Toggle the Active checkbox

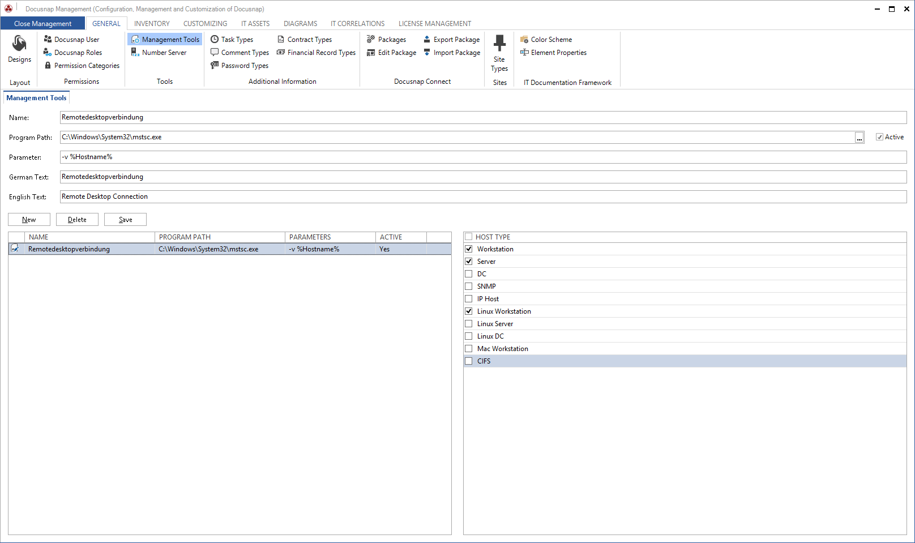tap(879, 137)
